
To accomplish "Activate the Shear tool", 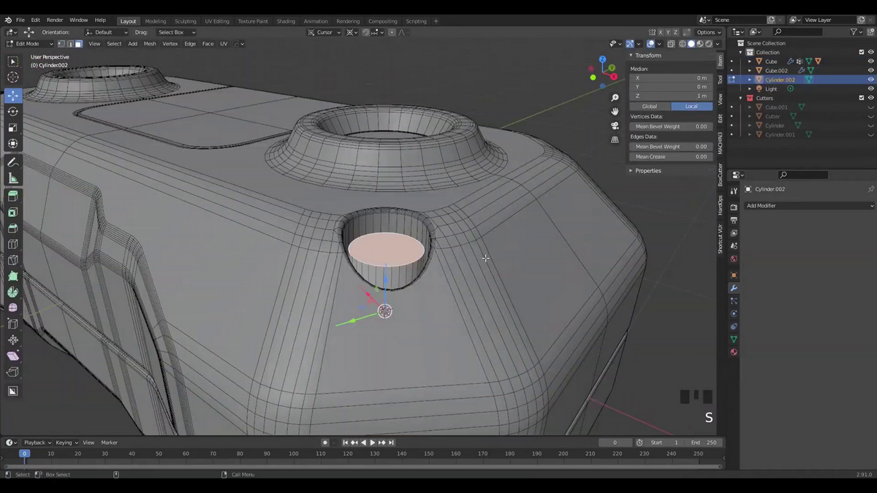I will [12, 356].
